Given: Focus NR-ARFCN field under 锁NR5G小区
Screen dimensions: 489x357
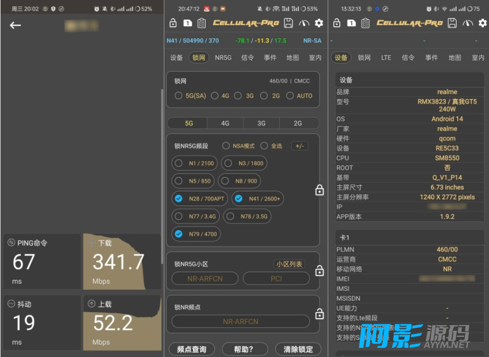Looking at the screenshot, I should click(205, 278).
